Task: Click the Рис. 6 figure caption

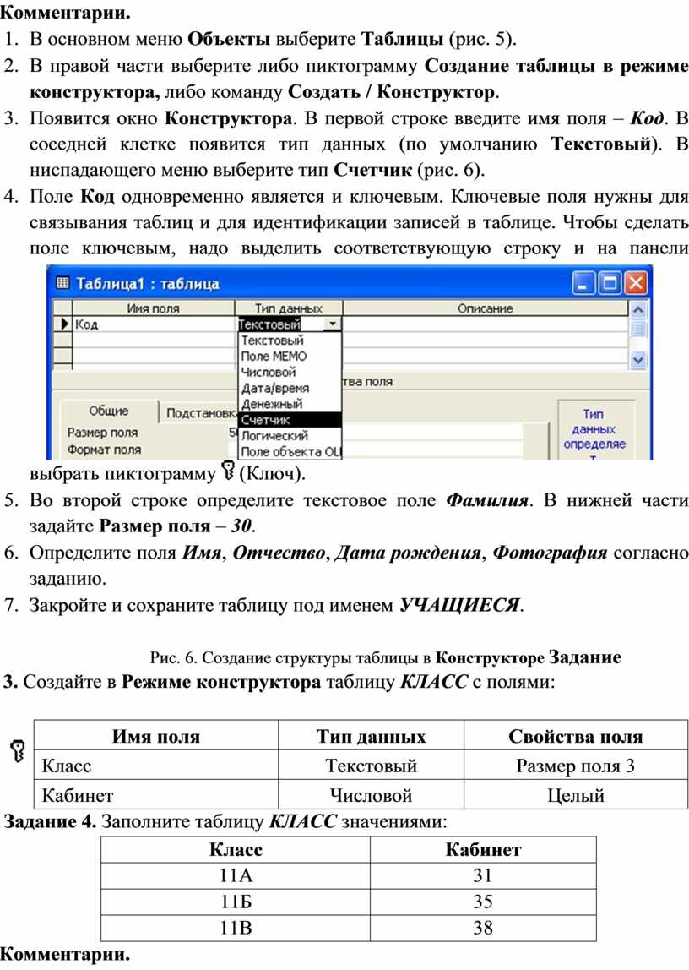Action: [347, 657]
